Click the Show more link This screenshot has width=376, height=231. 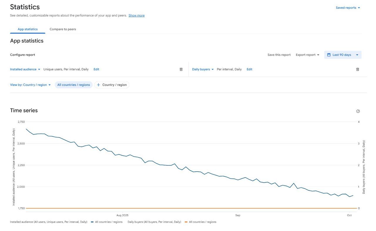(x=136, y=16)
